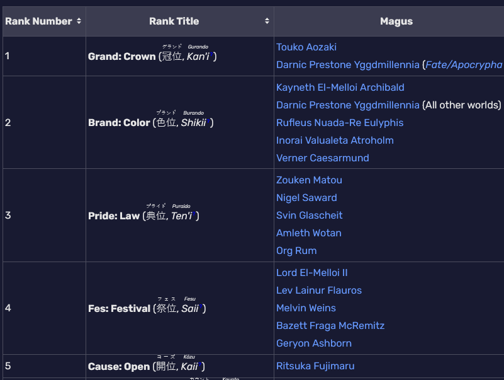Click the Rank Title column header text
Viewport: 504px width, 380px height.
coord(174,21)
